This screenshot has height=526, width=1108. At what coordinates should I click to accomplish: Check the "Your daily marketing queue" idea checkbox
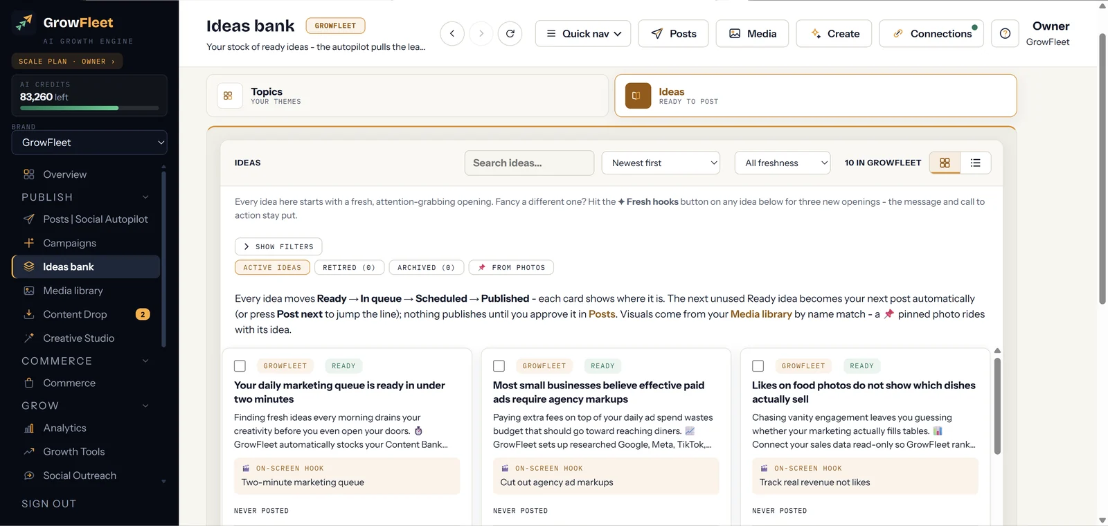pos(240,365)
